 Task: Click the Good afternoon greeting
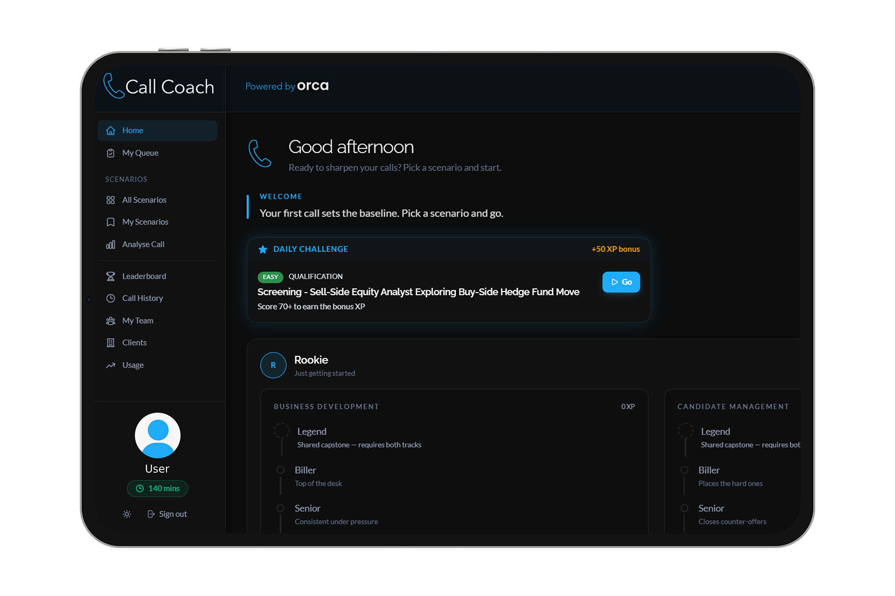click(x=351, y=147)
